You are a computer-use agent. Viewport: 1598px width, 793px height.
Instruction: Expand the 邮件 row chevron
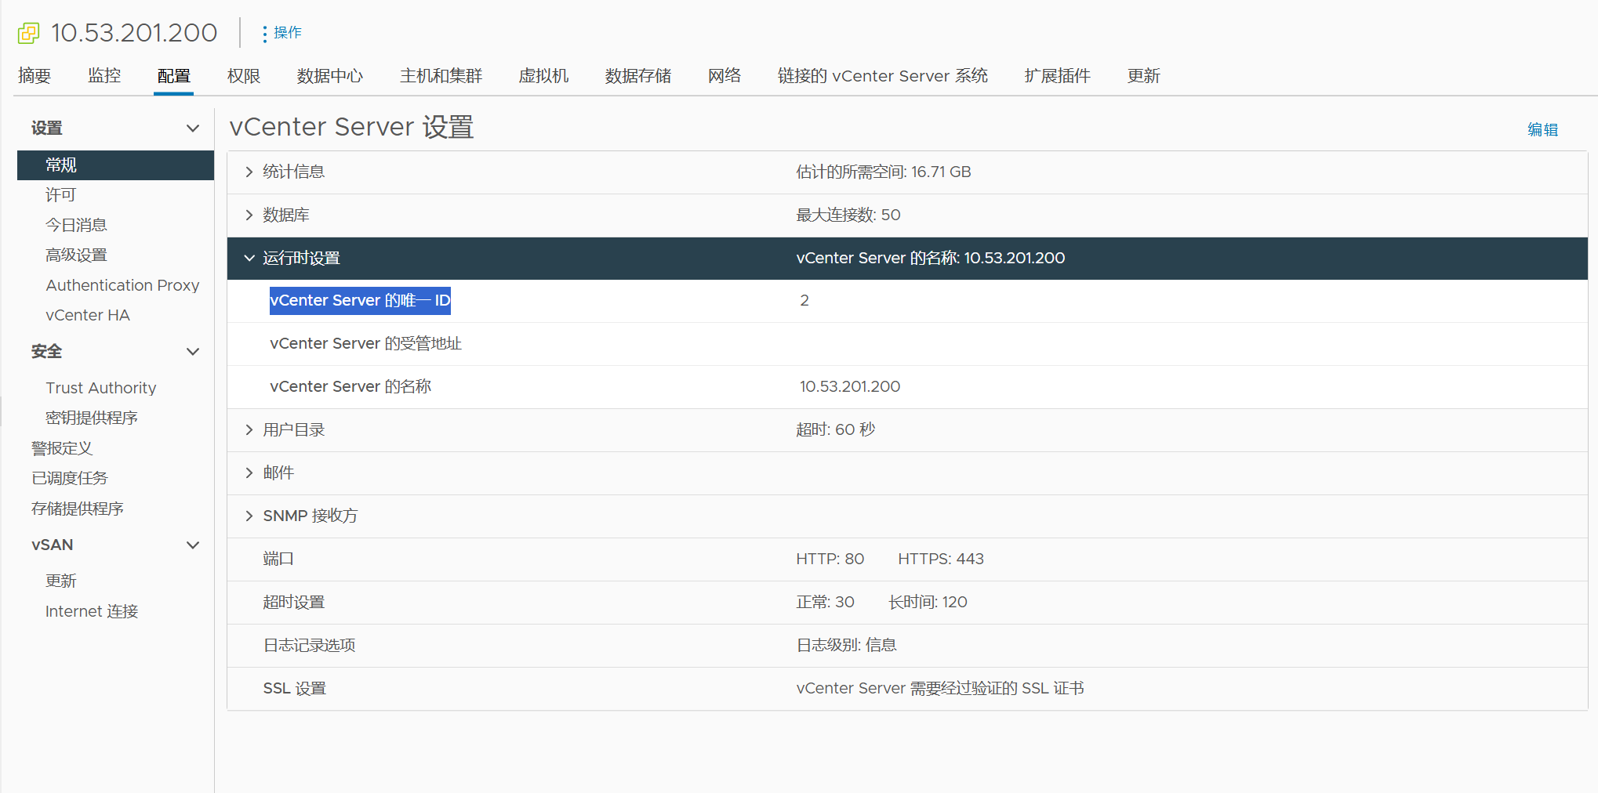pos(249,473)
